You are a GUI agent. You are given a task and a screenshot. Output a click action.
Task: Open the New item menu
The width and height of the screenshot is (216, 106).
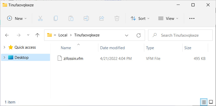(17, 18)
